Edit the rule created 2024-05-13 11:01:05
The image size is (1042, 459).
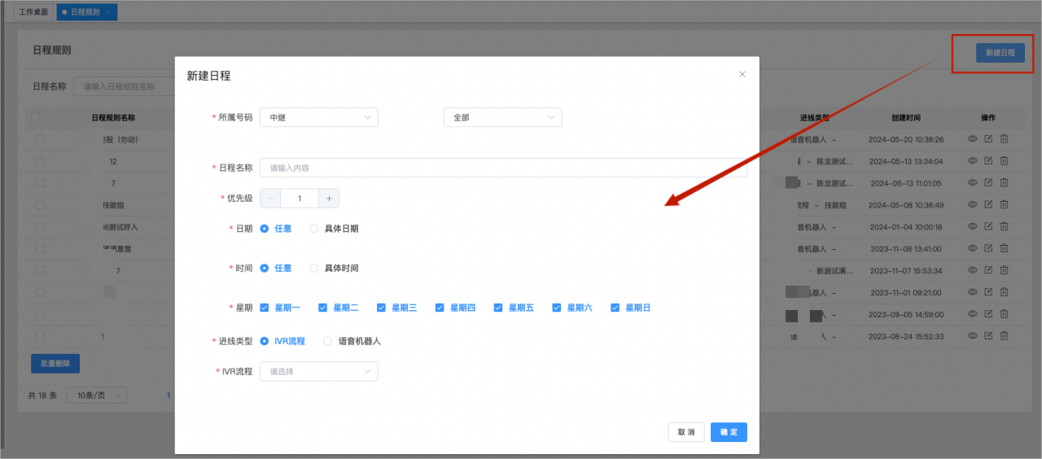click(x=988, y=183)
